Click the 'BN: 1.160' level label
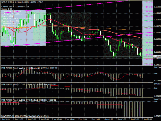The height and width of the screenshot is (121, 161). click(149, 12)
